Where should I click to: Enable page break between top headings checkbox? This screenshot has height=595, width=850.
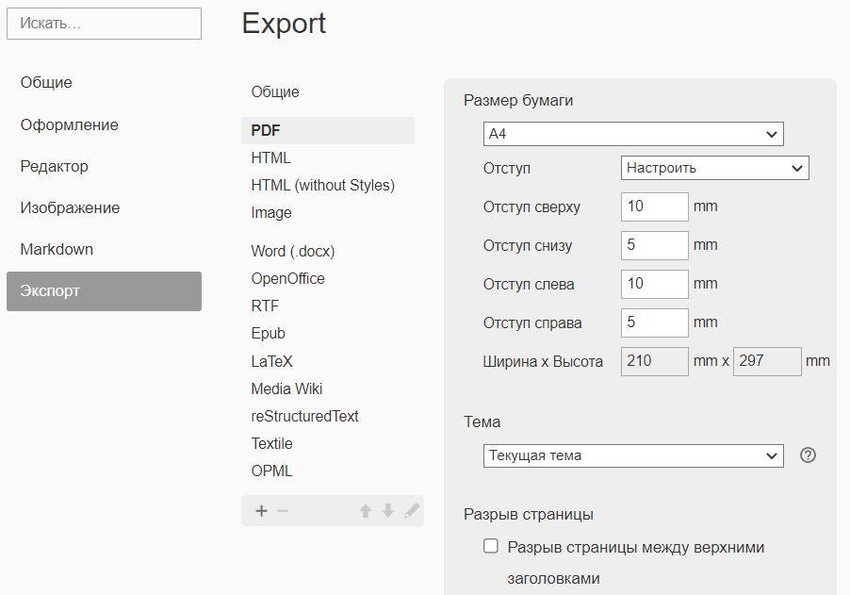click(x=490, y=546)
